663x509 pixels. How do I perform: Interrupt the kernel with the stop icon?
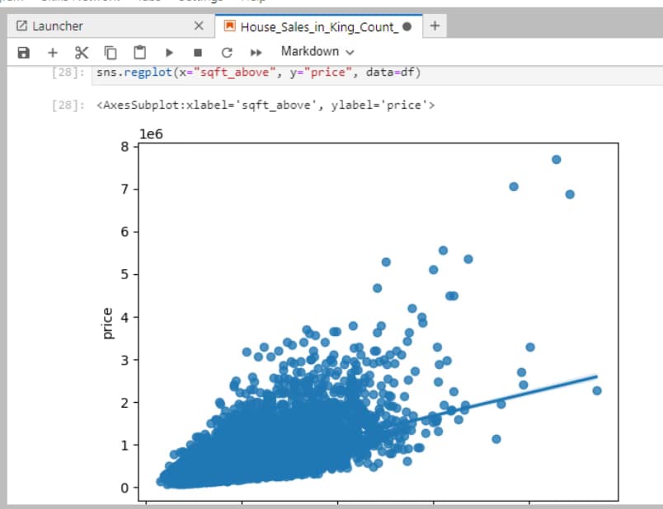pyautogui.click(x=198, y=52)
